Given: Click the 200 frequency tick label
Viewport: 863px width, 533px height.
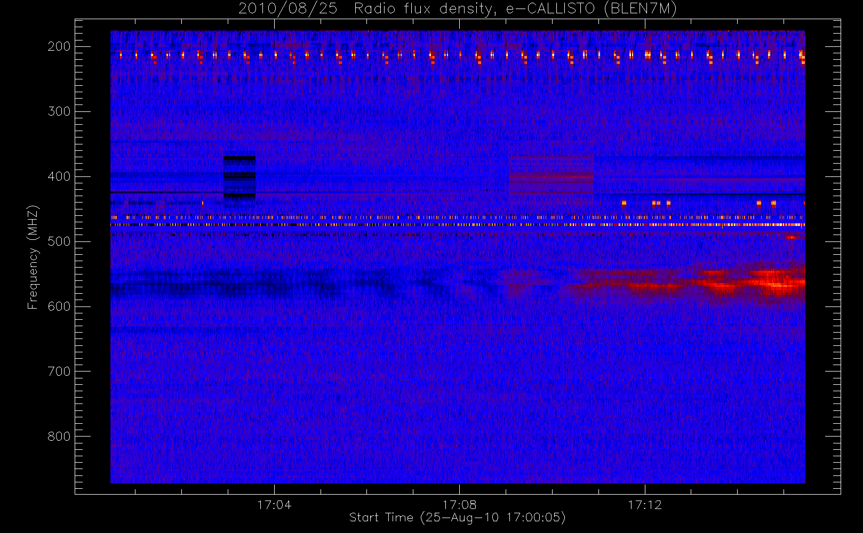Looking at the screenshot, I should tap(59, 46).
